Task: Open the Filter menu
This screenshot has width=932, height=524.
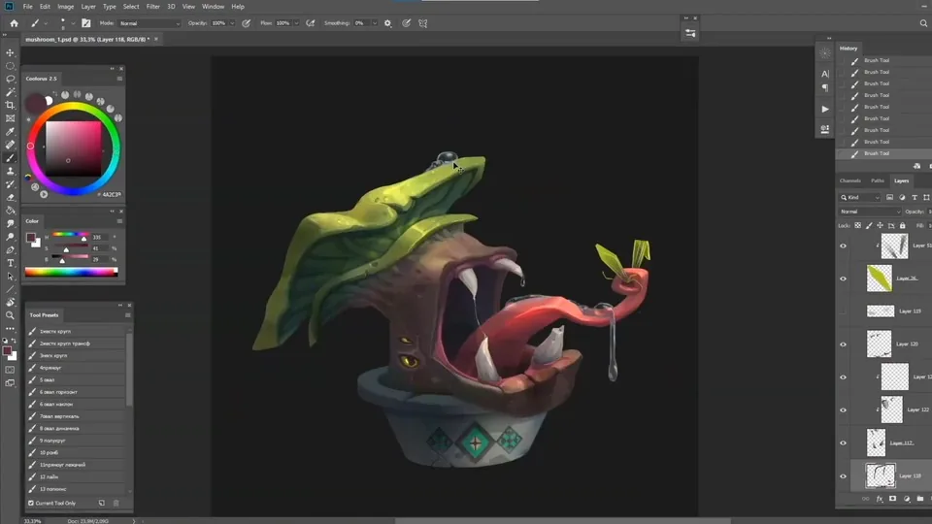Action: point(152,7)
